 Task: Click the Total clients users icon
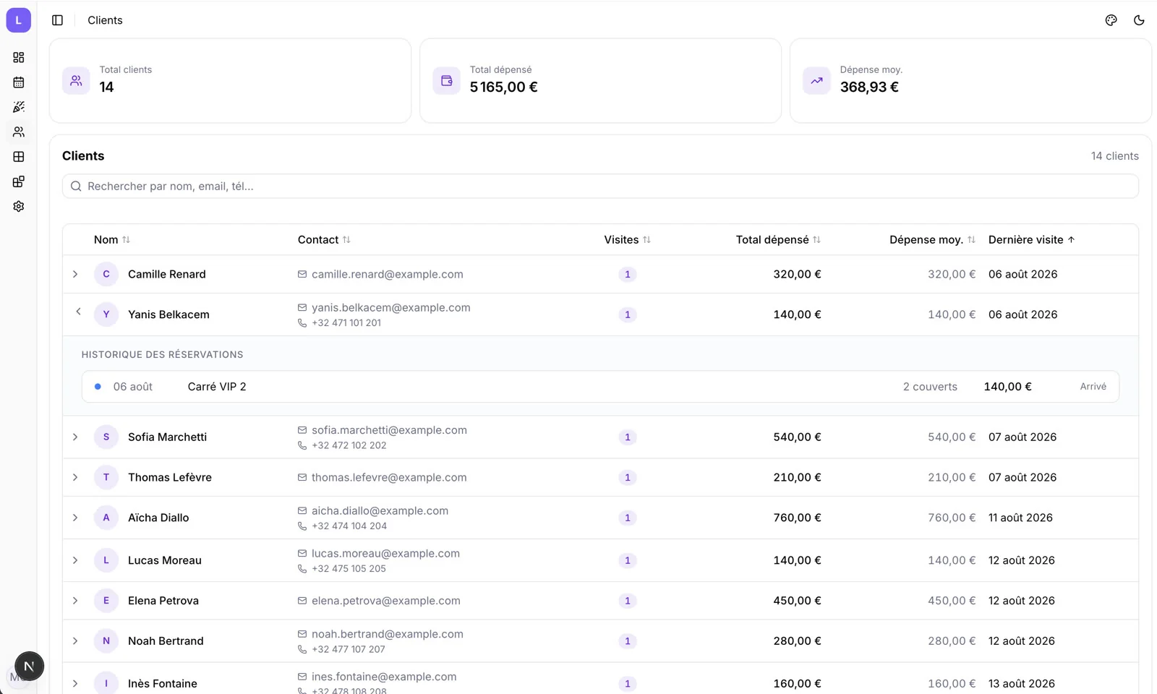76,81
